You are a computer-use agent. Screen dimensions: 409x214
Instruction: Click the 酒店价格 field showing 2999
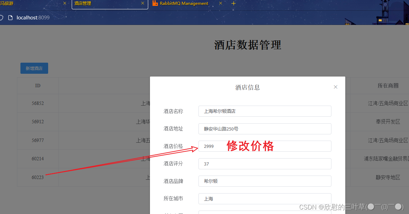265,146
